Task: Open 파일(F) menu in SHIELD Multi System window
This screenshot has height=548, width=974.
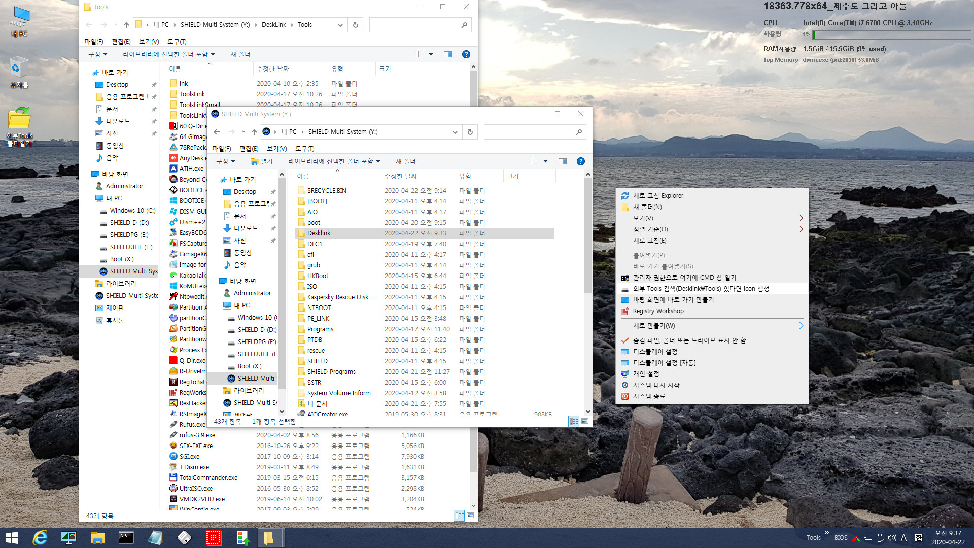Action: pyautogui.click(x=221, y=149)
